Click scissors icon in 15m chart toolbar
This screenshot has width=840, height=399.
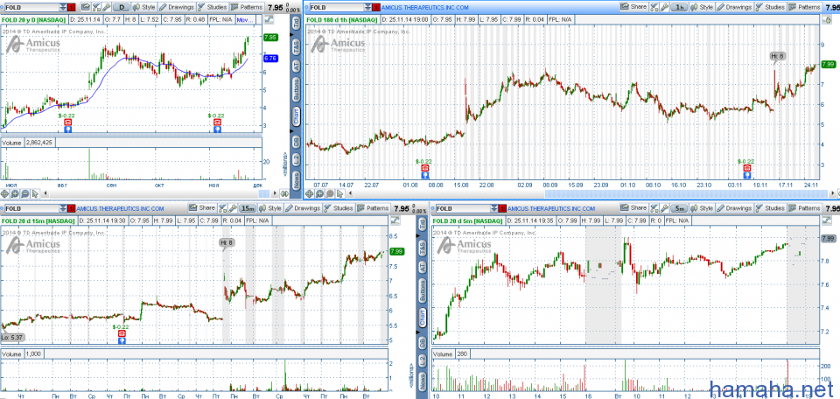click(x=222, y=207)
